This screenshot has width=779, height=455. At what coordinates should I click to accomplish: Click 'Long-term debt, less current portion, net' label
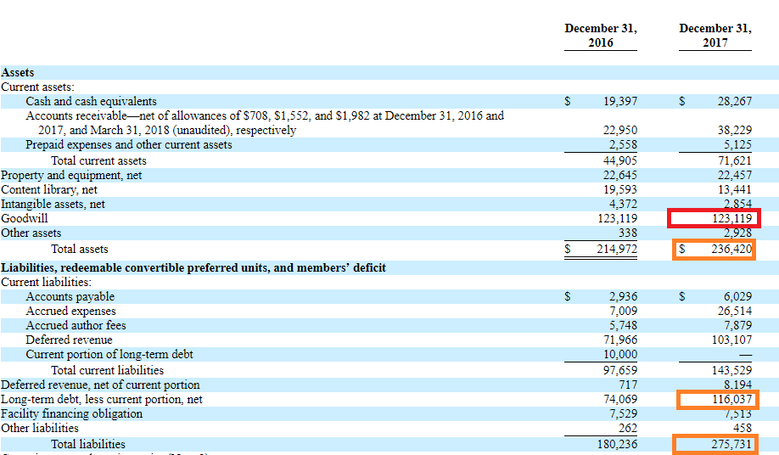[x=102, y=399]
